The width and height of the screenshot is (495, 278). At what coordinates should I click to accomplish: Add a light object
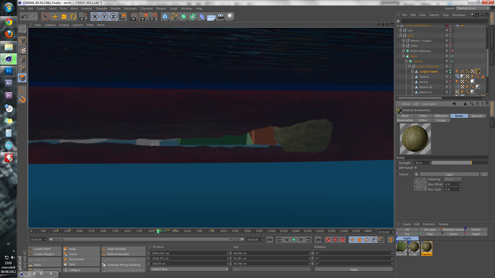coord(230,17)
